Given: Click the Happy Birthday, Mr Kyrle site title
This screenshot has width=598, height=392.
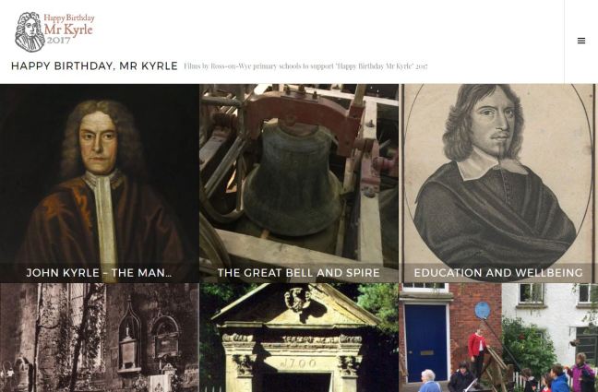Looking at the screenshot, I should point(94,66).
